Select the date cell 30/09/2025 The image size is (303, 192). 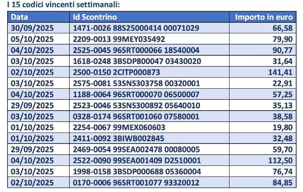(x=32, y=28)
